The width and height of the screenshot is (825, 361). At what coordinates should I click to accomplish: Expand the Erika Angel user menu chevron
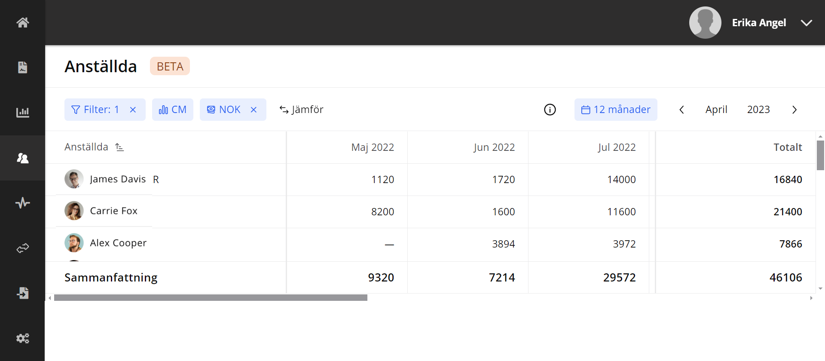(807, 23)
